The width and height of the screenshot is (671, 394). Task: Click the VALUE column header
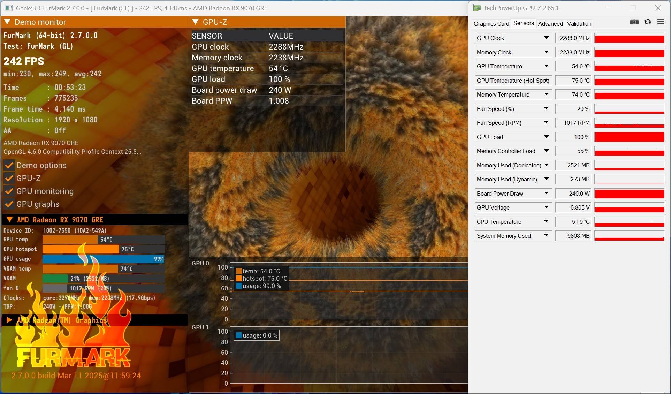tap(281, 36)
